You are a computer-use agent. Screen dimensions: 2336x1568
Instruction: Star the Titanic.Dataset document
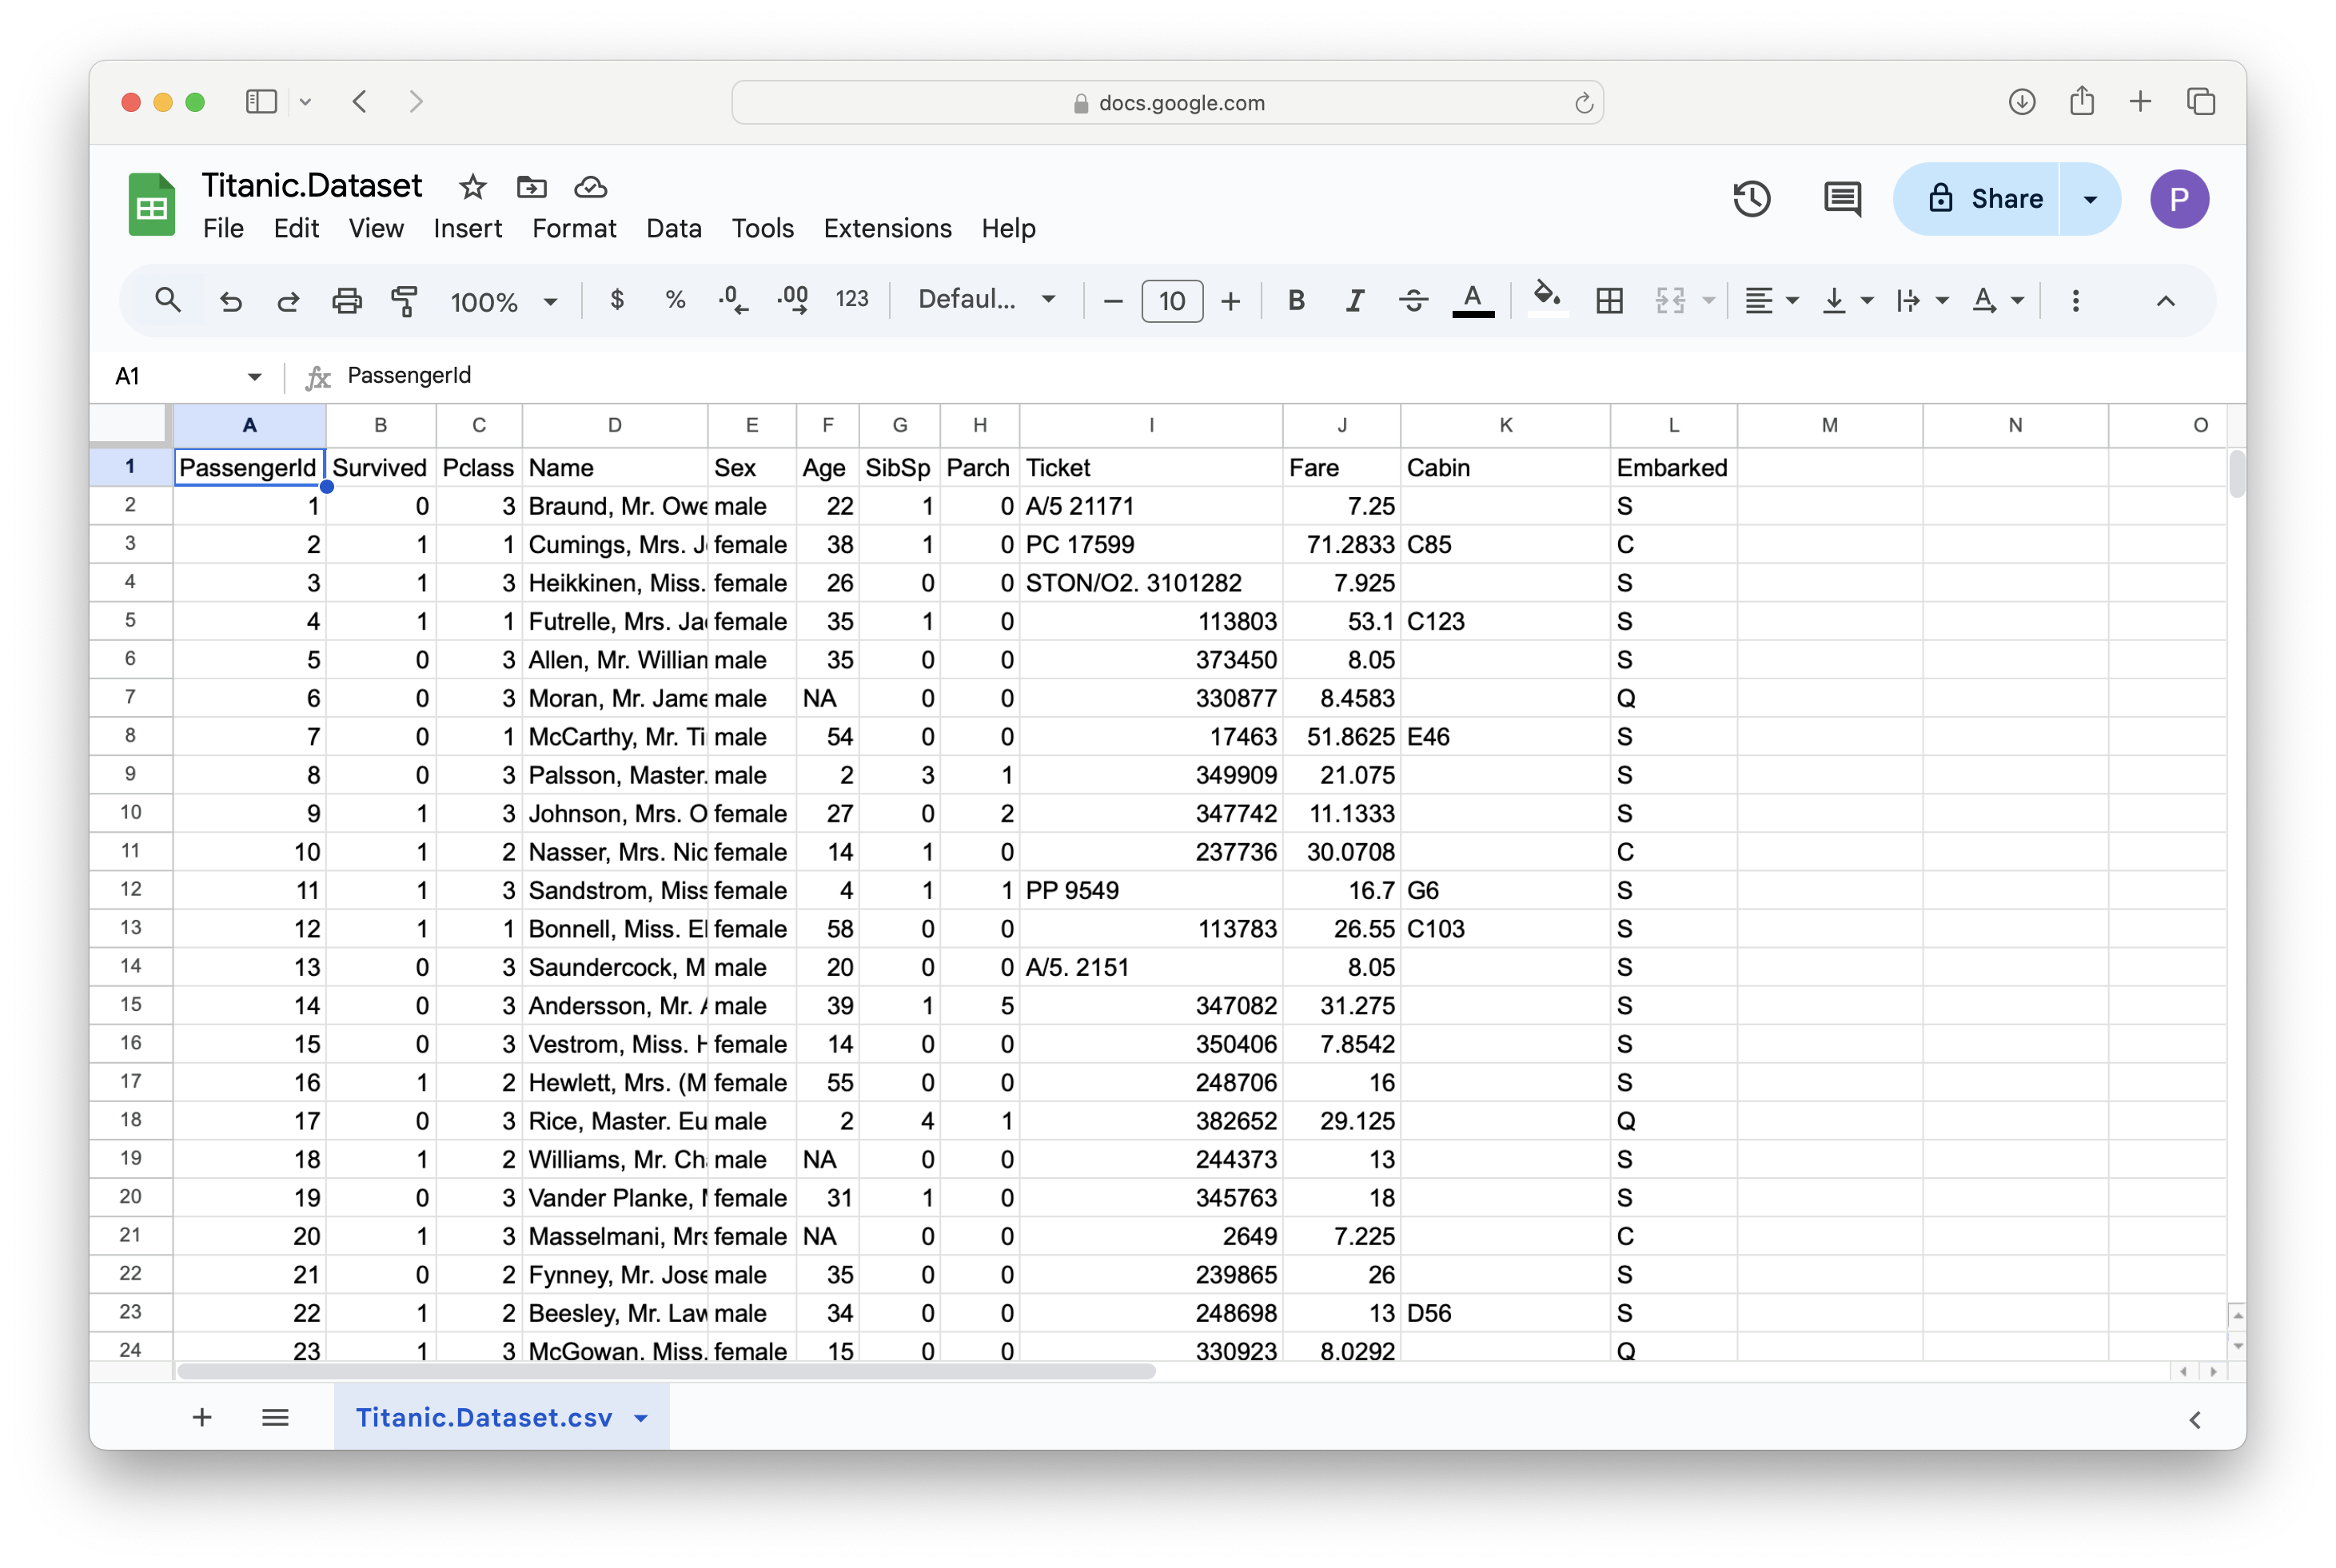[x=471, y=187]
